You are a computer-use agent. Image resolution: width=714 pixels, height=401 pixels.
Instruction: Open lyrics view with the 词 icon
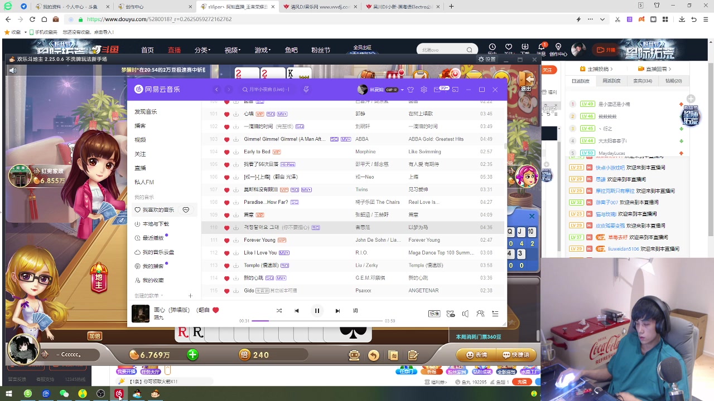(x=355, y=311)
